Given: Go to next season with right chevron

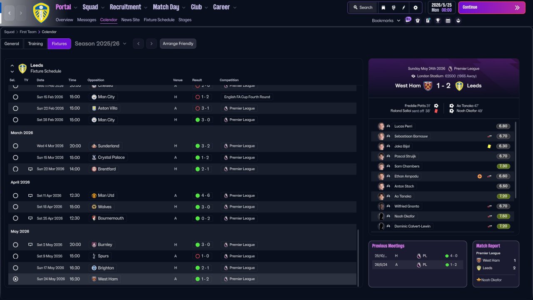Looking at the screenshot, I should pyautogui.click(x=151, y=44).
